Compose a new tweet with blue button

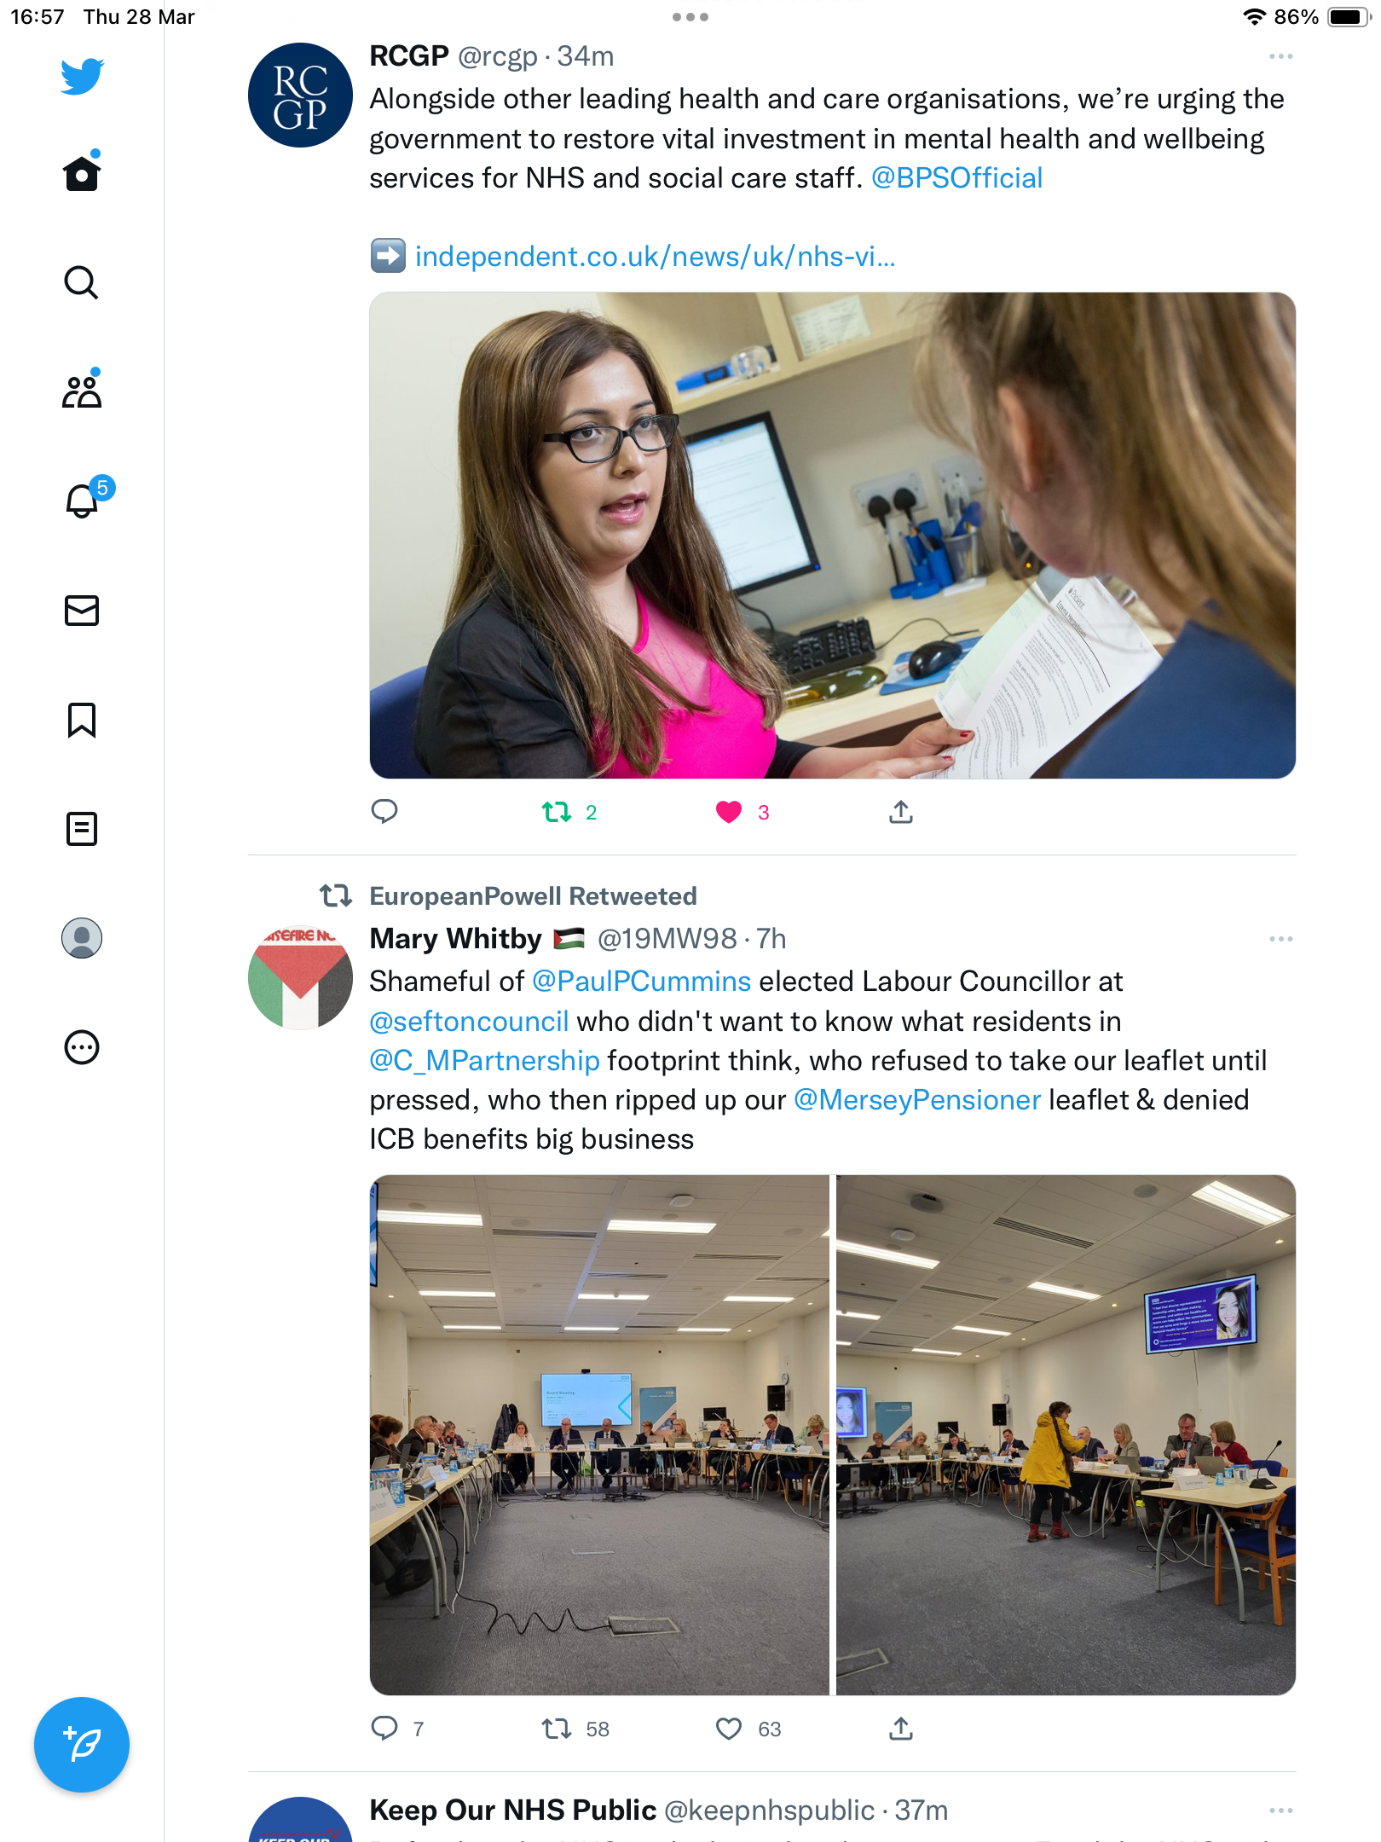point(82,1745)
